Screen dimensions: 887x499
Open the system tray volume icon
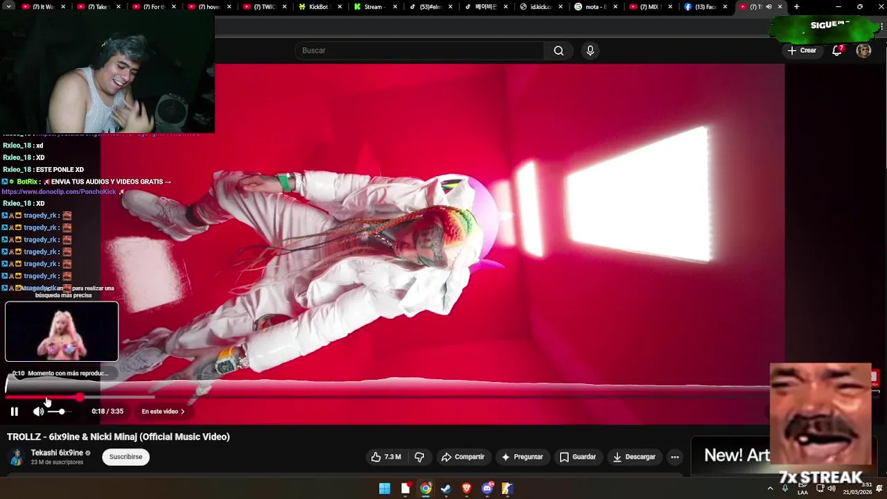point(832,489)
